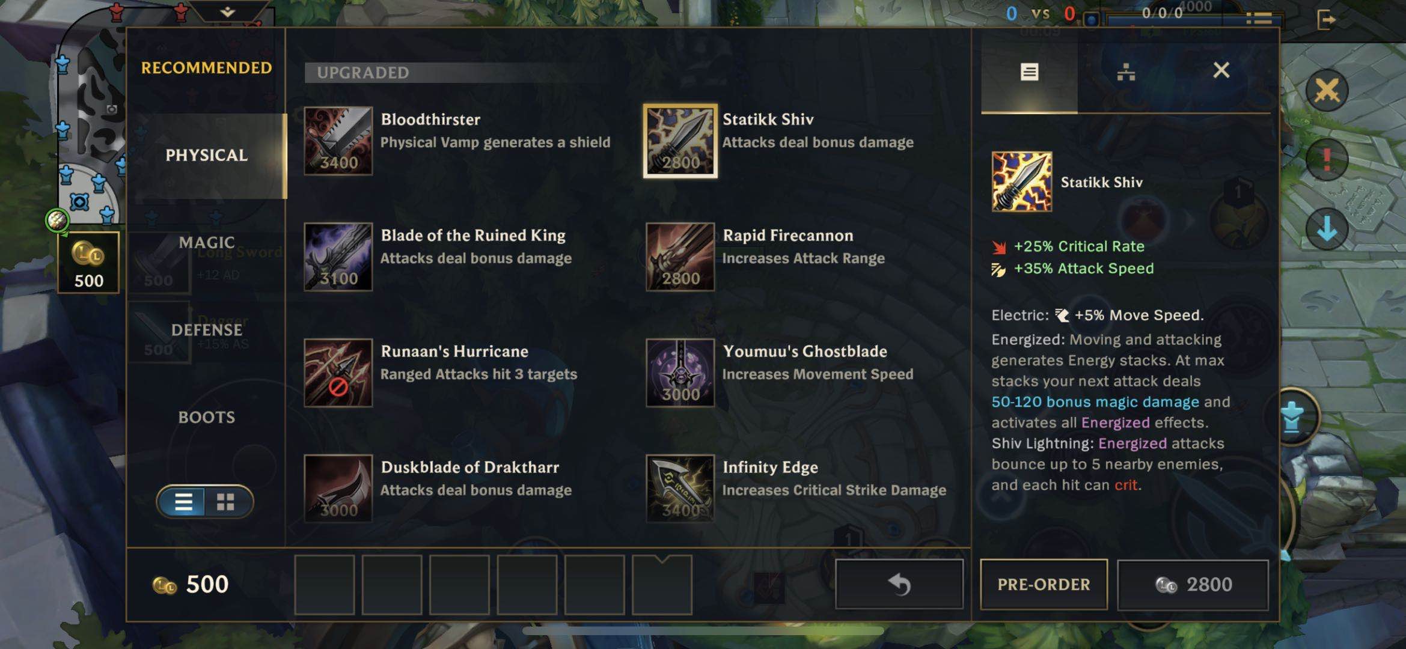The image size is (1406, 649).
Task: Buy Statikk Shiv for 2800 gold
Action: pyautogui.click(x=1193, y=585)
